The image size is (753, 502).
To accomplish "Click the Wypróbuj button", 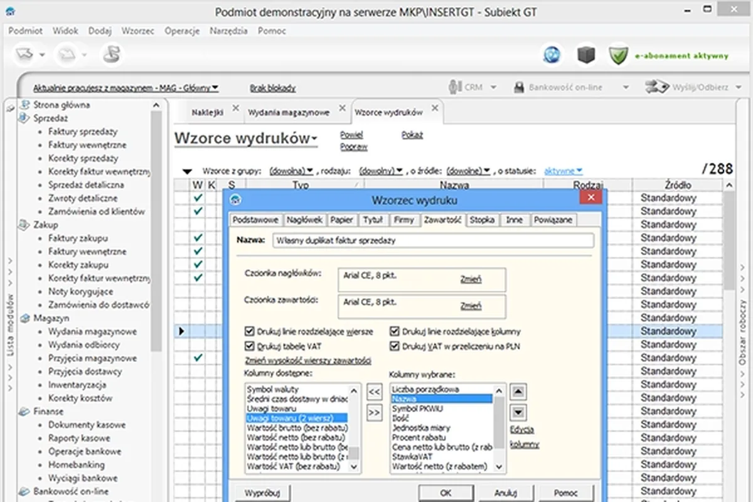I will point(262,492).
